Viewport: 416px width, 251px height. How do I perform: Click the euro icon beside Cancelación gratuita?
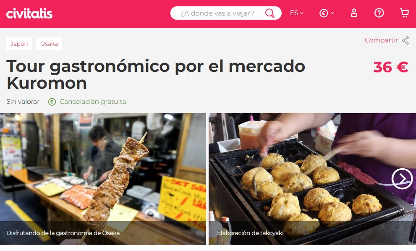click(52, 102)
